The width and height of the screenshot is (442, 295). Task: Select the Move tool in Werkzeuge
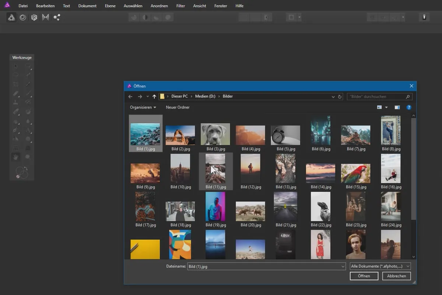(x=16, y=66)
